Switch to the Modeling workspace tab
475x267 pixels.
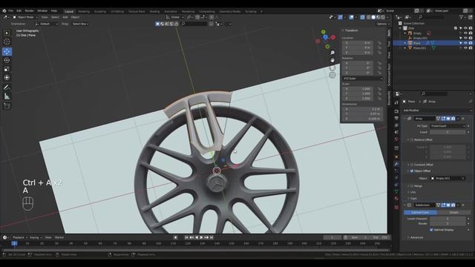[x=84, y=12]
